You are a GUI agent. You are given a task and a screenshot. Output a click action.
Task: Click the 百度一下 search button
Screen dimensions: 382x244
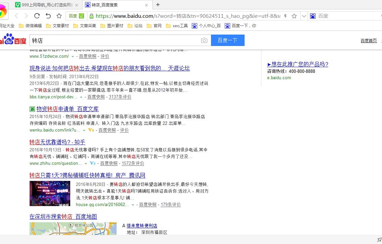pyautogui.click(x=227, y=41)
